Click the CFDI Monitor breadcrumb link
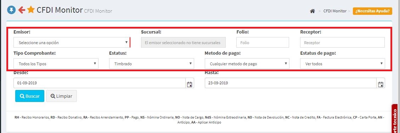The width and height of the screenshot is (400, 133). tap(335, 11)
